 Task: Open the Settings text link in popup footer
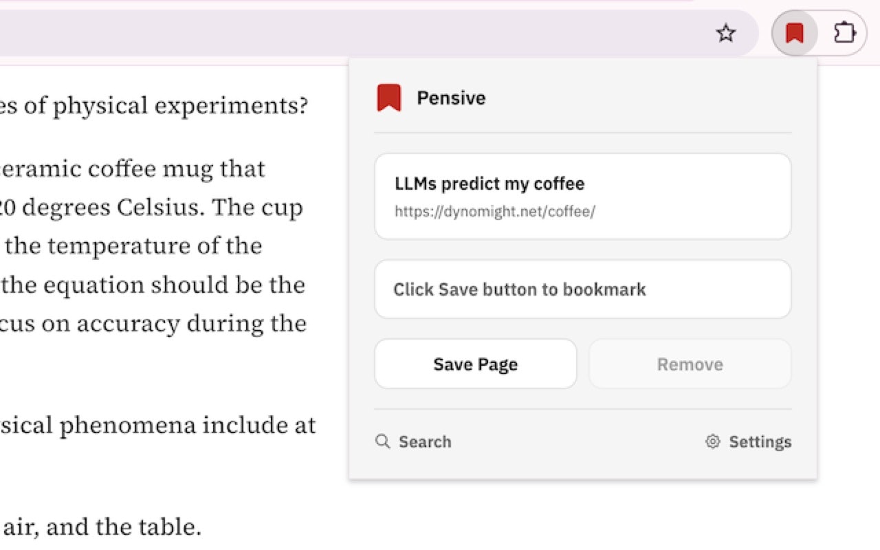[760, 441]
